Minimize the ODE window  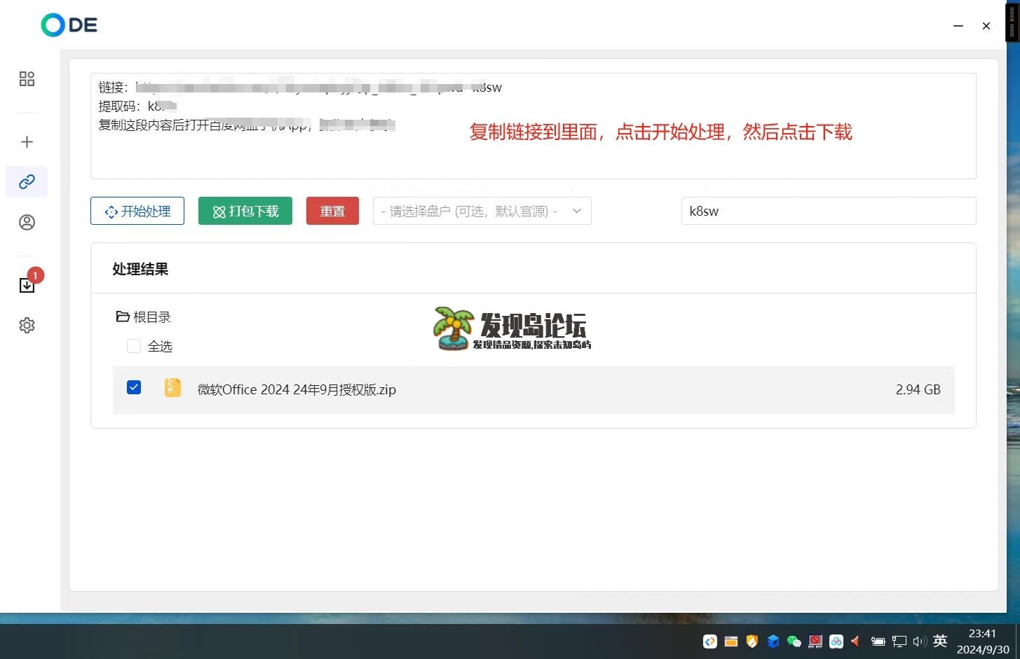(958, 26)
